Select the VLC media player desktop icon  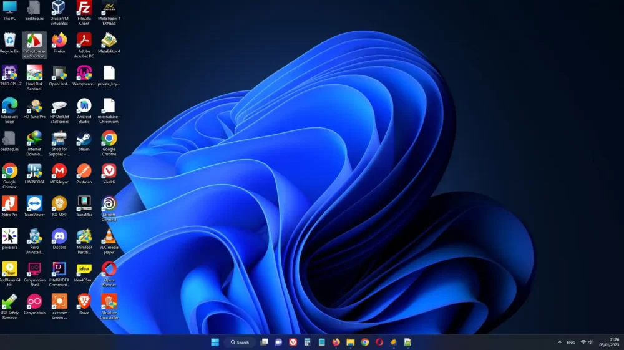pyautogui.click(x=109, y=241)
